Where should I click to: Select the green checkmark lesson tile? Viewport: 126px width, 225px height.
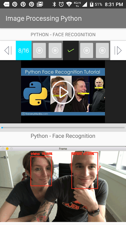(x=71, y=50)
